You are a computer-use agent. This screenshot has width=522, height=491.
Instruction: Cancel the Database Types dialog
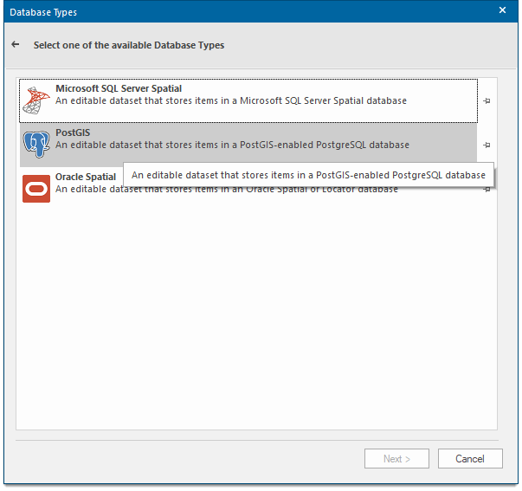click(470, 458)
